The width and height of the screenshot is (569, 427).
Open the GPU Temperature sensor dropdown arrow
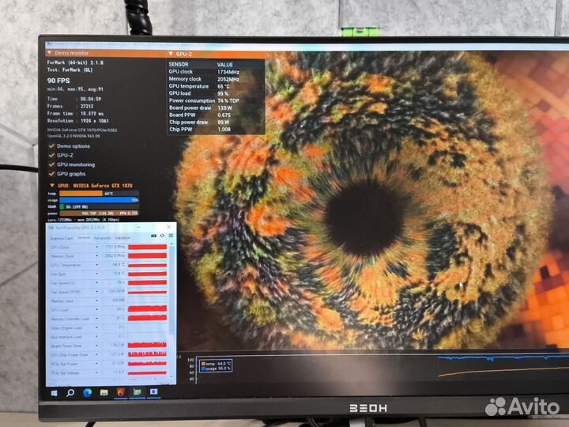[98, 265]
